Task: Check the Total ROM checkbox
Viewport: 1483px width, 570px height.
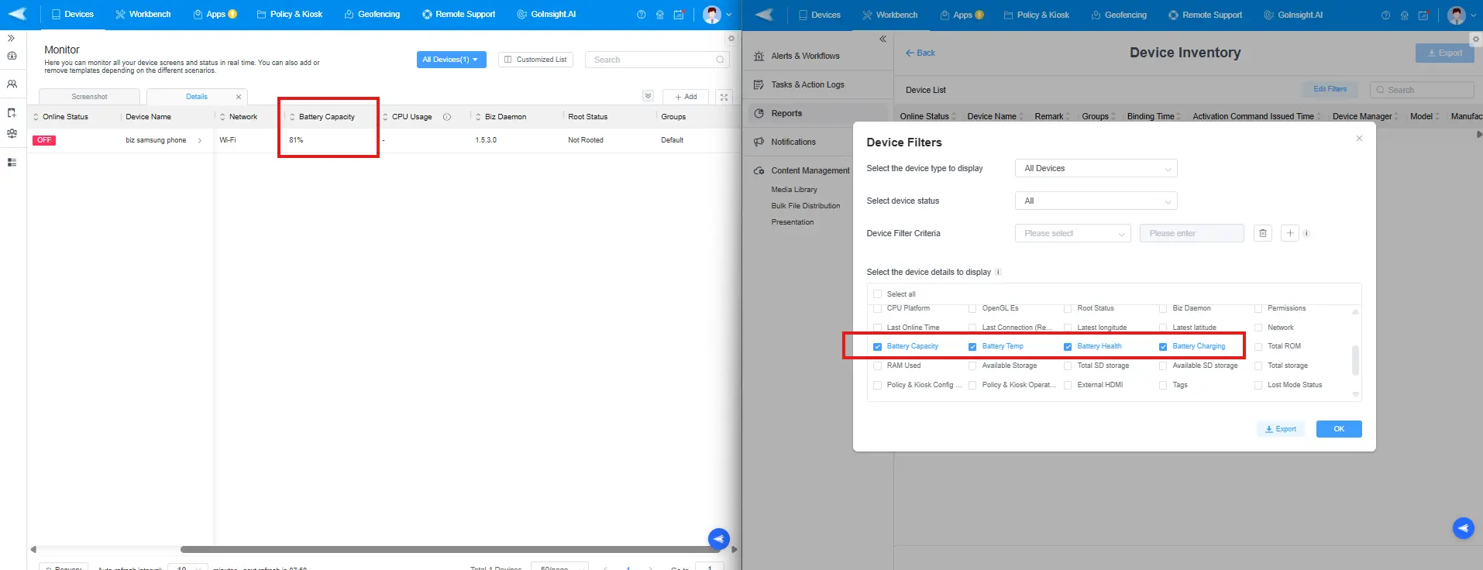Action: pos(1258,347)
